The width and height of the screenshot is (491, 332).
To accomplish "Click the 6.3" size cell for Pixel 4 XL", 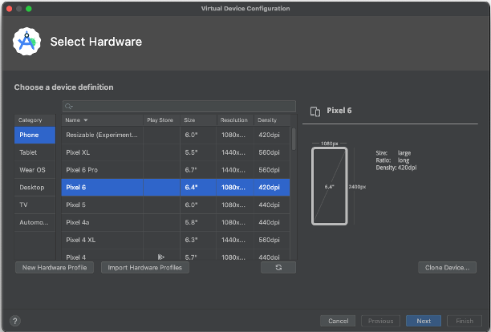I will click(x=198, y=240).
